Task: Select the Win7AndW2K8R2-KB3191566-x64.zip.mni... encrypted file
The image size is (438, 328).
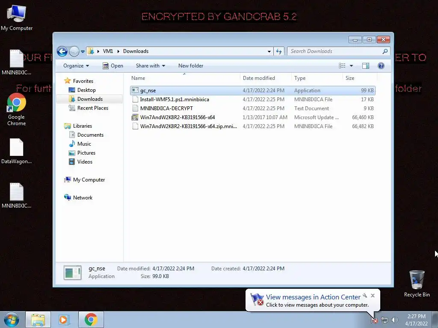Action: pos(252,126)
